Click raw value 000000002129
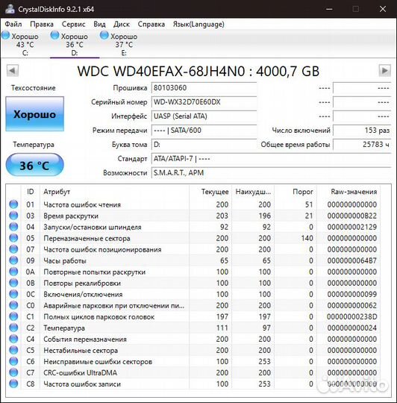This screenshot has height=403, width=397. tap(352, 227)
